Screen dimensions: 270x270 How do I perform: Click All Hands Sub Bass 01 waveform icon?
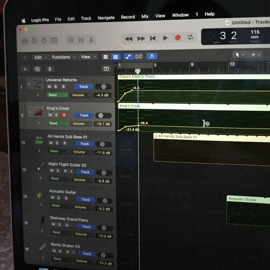click(x=39, y=140)
